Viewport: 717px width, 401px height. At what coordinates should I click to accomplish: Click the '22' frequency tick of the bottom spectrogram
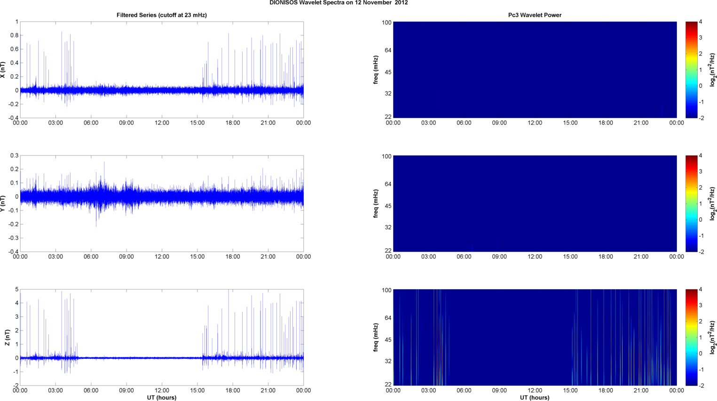(x=388, y=385)
